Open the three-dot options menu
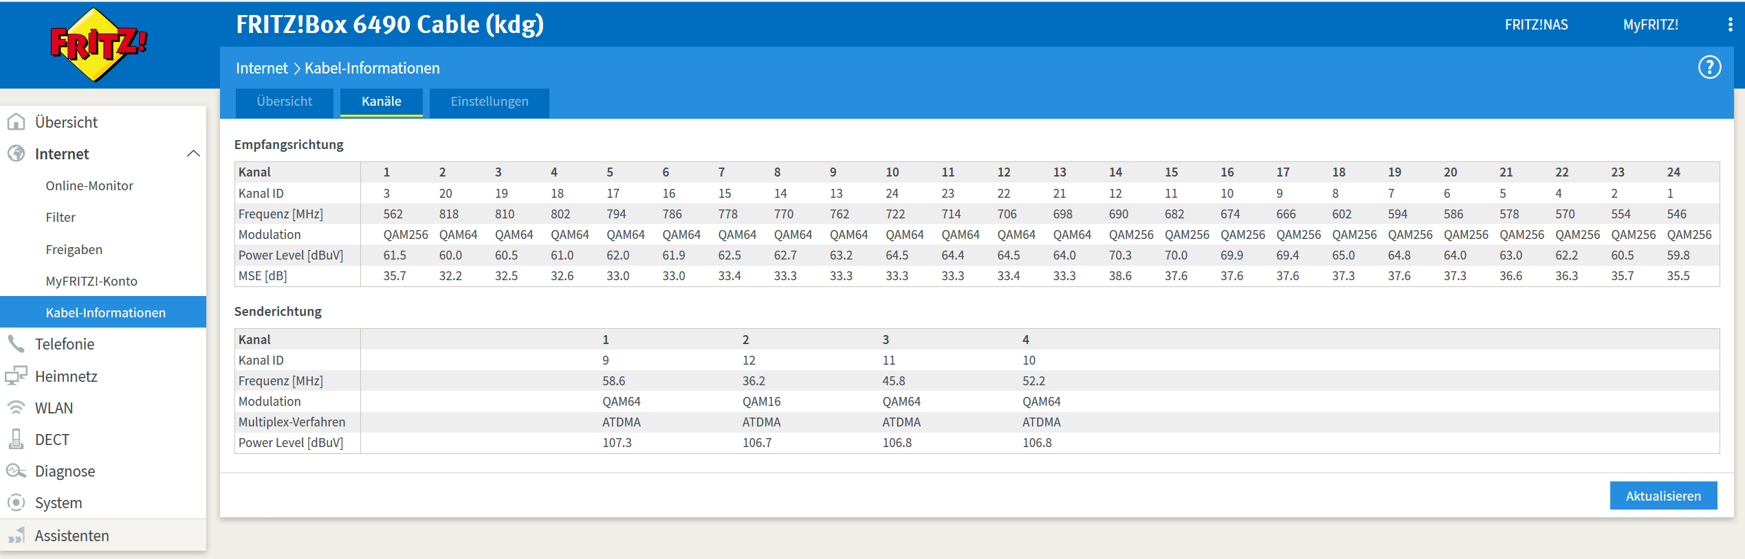Screen dimensions: 1745x559 1730,25
